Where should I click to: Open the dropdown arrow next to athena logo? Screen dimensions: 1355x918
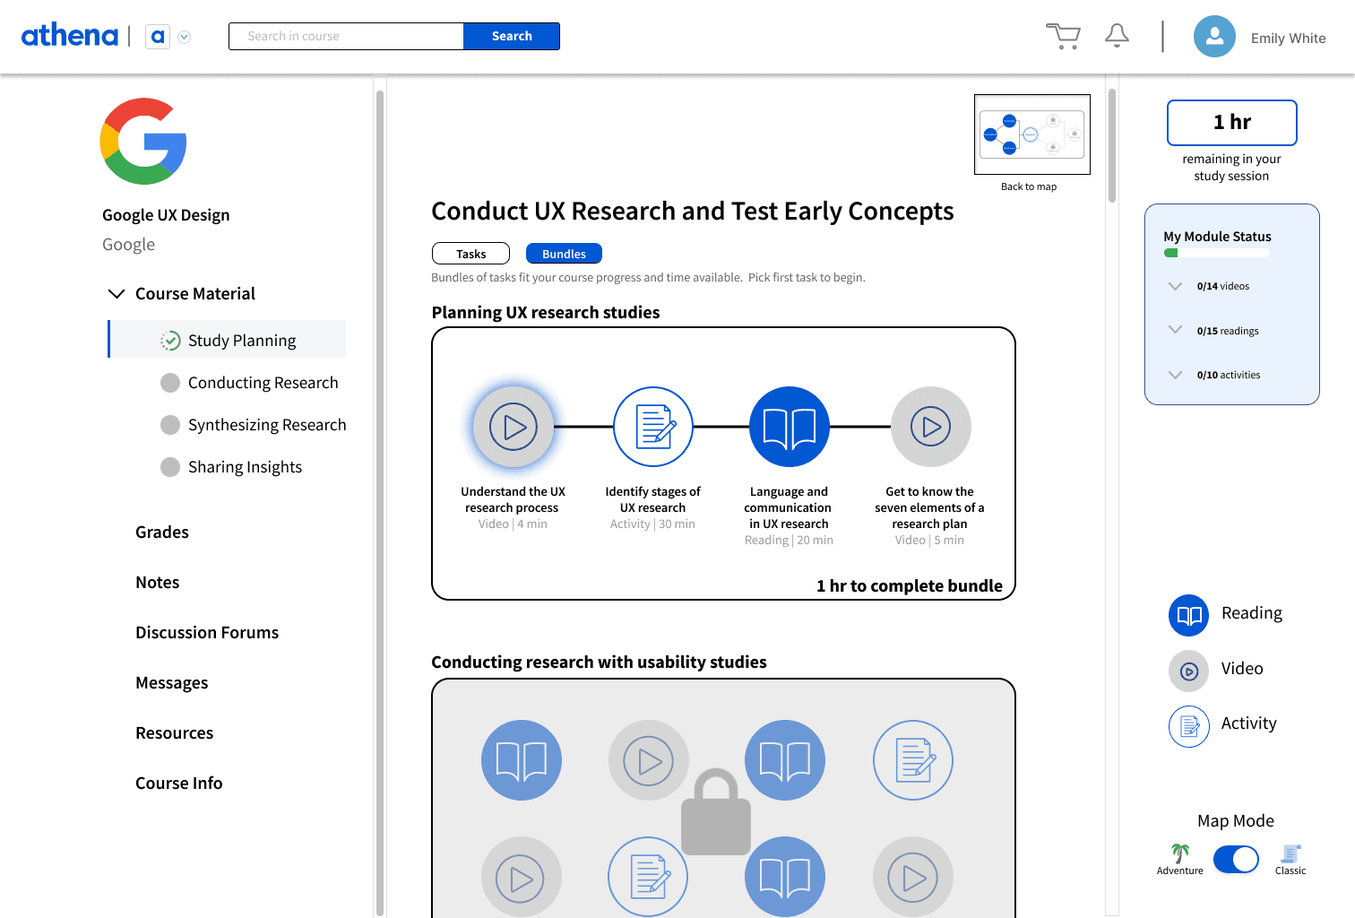tap(185, 37)
